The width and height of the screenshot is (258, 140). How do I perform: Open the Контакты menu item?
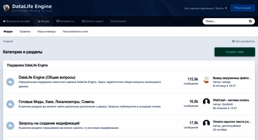119,21
